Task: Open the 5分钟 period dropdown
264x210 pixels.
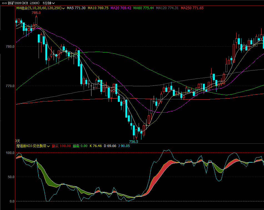Action: coord(49,3)
